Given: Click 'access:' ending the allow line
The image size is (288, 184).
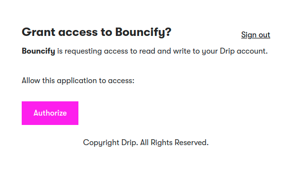Looking at the screenshot, I should click(x=121, y=81).
